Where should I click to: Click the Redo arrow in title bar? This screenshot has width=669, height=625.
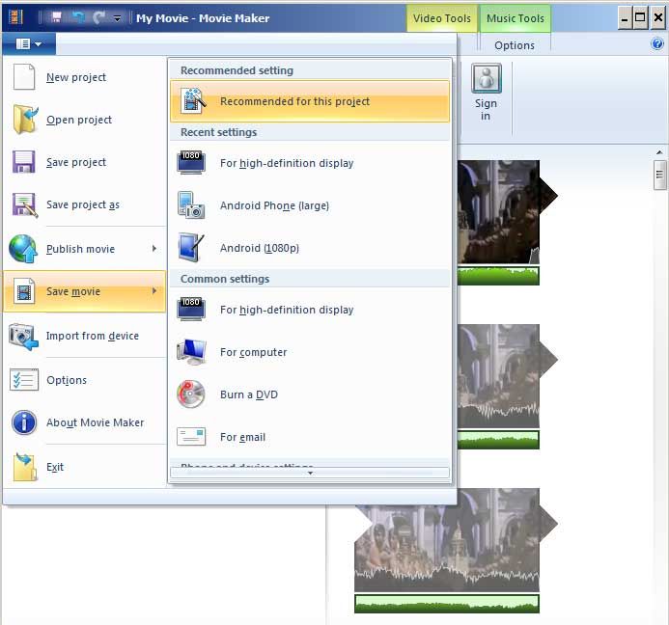click(99, 17)
